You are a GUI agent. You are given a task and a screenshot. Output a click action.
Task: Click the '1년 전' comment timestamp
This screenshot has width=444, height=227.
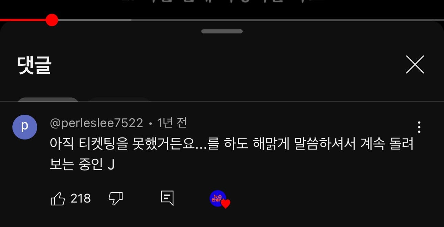pyautogui.click(x=172, y=123)
